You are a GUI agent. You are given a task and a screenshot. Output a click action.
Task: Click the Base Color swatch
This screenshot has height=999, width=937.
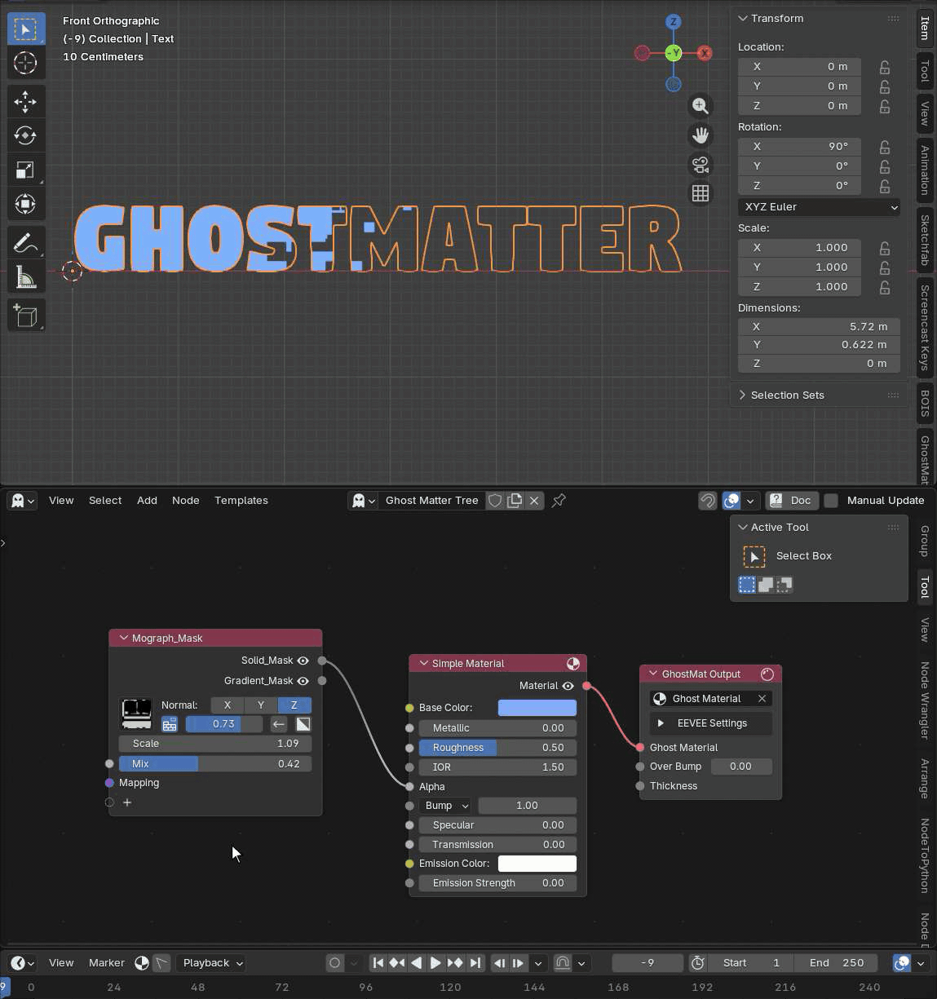tap(537, 708)
